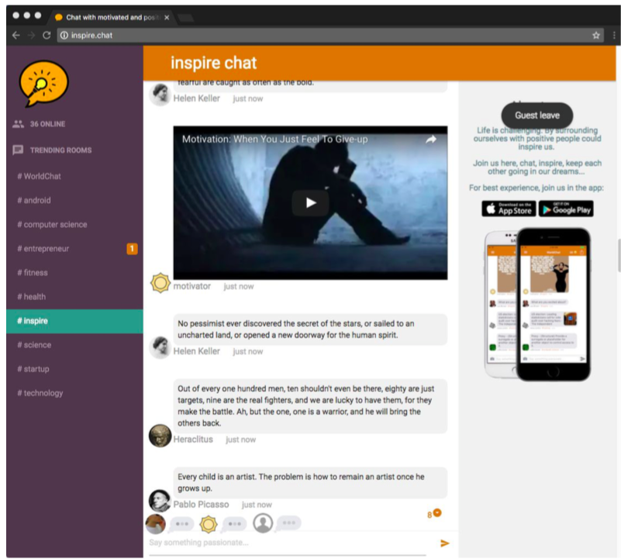Image resolution: width=621 pixels, height=559 pixels.
Task: Switch to the #entrepreneur room
Action: click(47, 249)
